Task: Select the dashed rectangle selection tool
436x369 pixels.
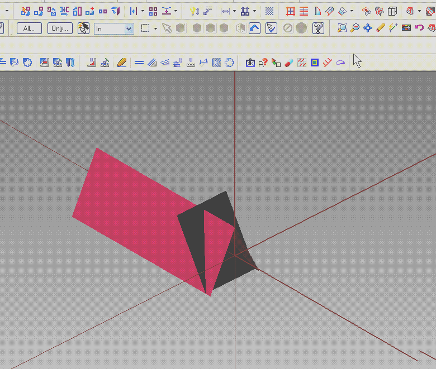Action: tap(145, 28)
